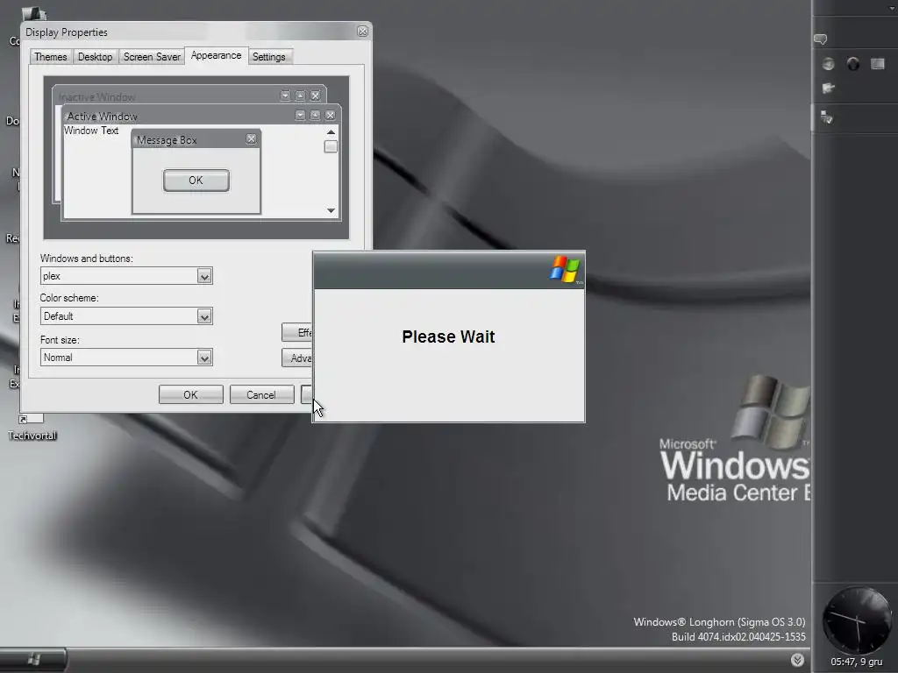Click the Message Box preview close icon
The image size is (898, 673).
[x=251, y=139]
